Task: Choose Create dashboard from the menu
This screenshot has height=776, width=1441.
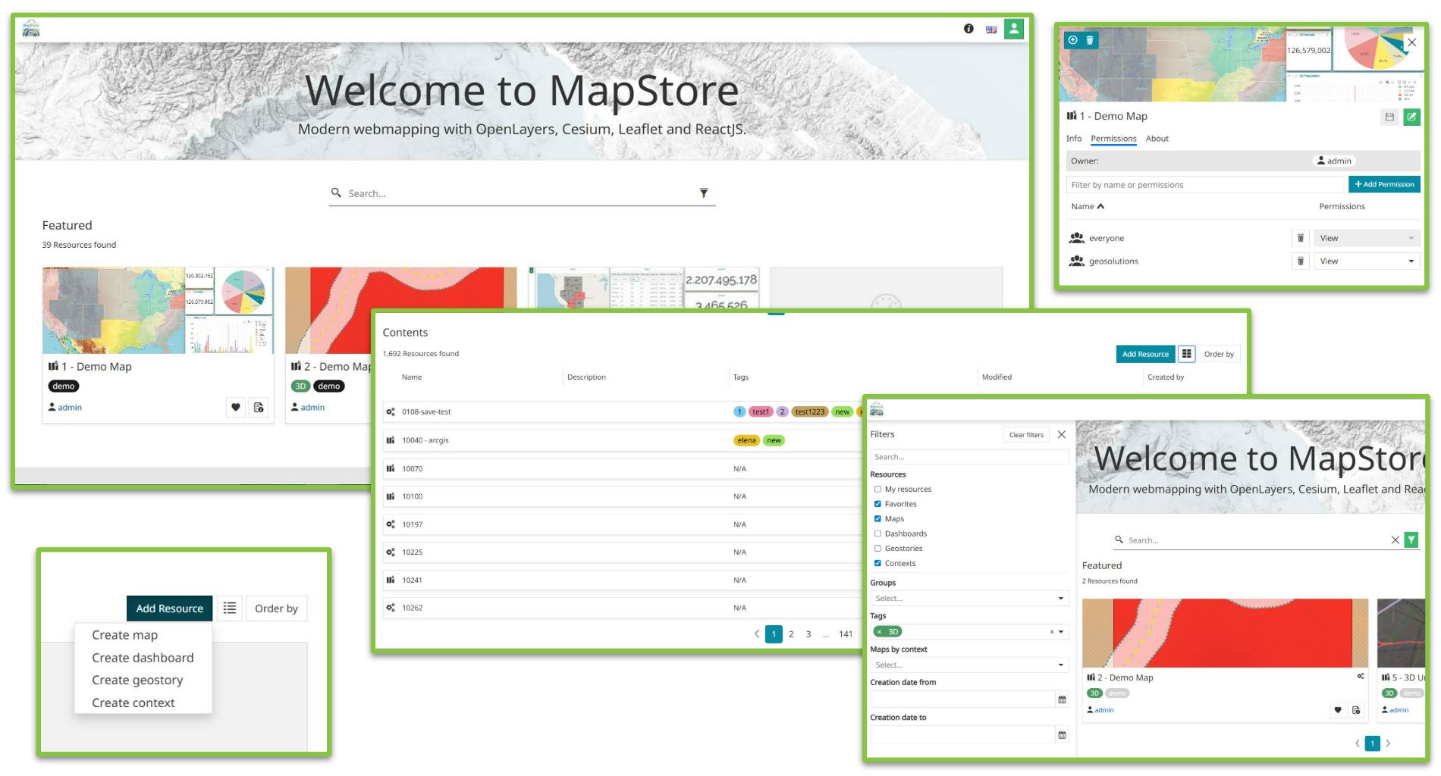Action: click(143, 658)
